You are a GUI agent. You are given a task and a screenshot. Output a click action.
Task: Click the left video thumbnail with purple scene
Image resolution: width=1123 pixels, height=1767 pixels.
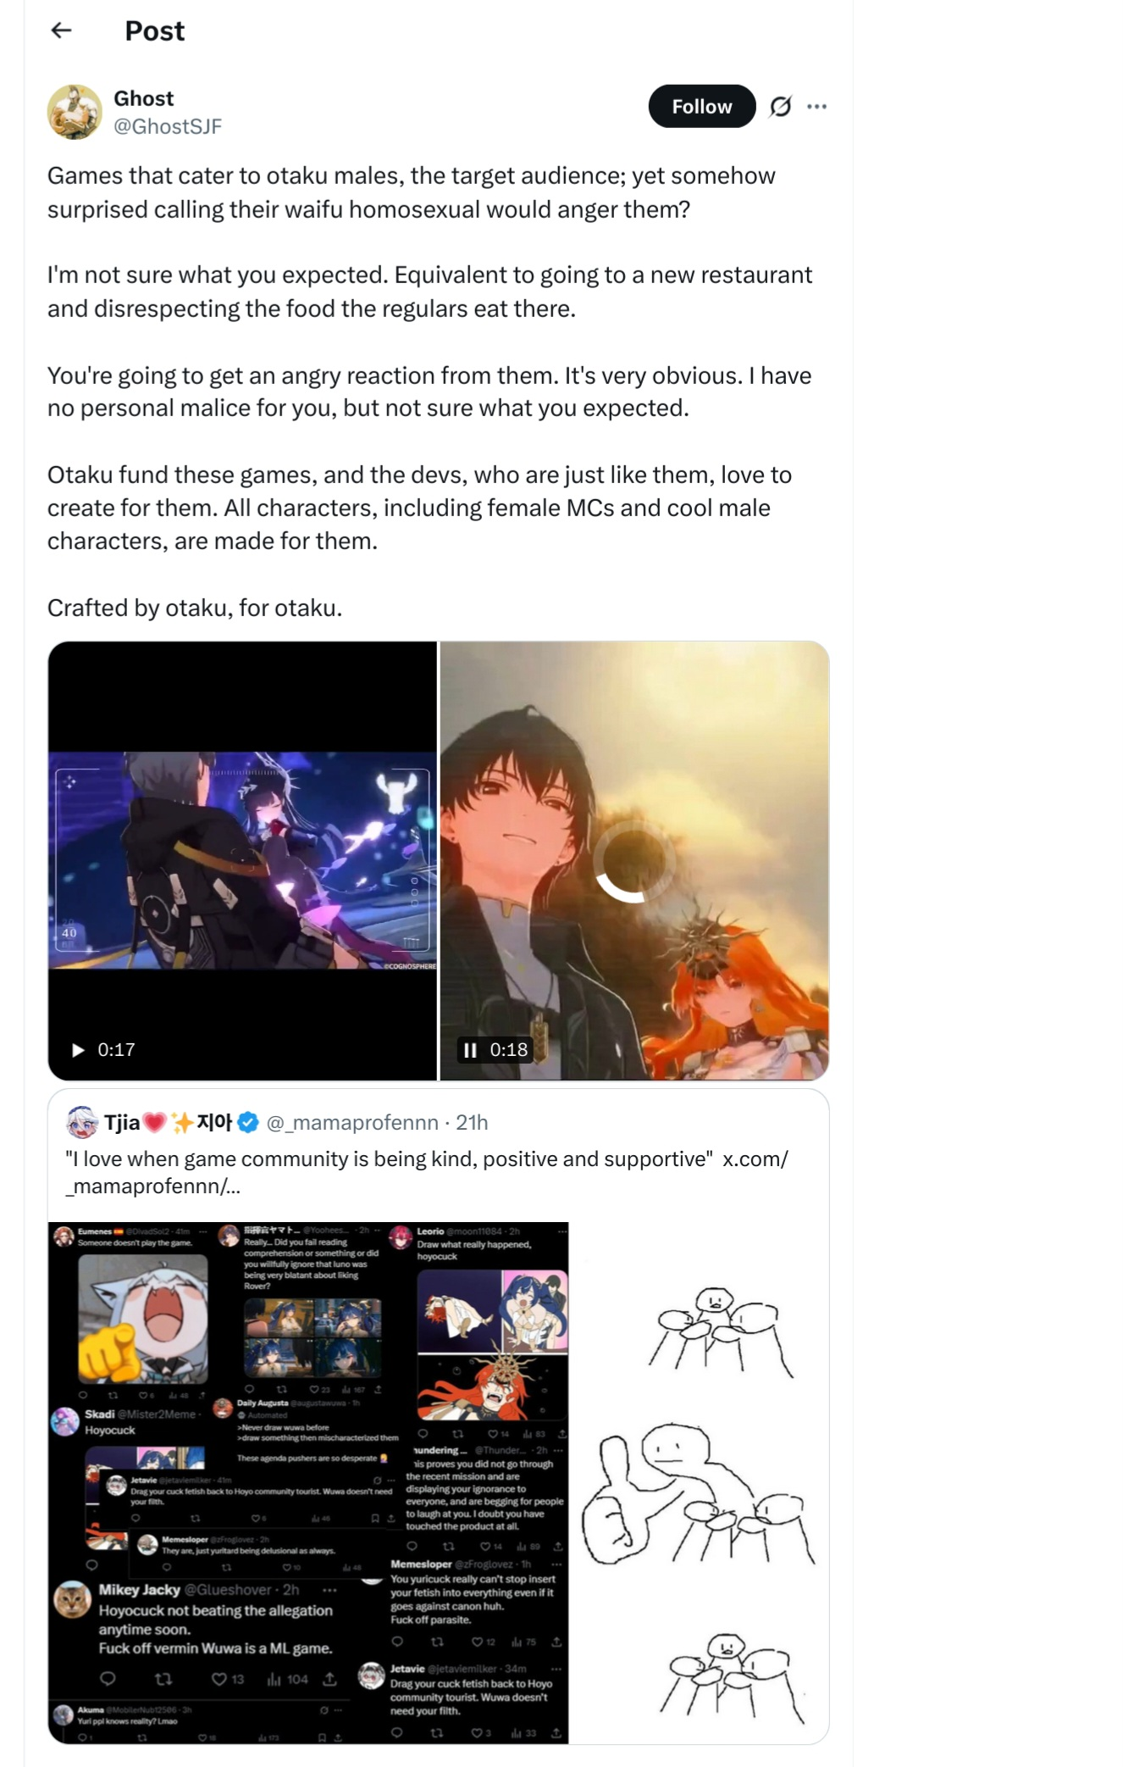click(x=243, y=860)
